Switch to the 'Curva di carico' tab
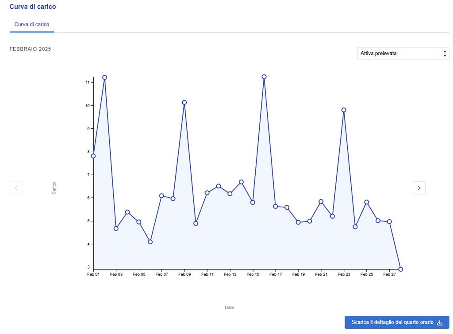Screen dimensions: 453x334 32,24
